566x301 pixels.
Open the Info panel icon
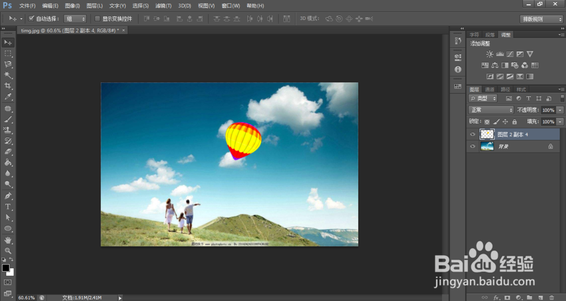[458, 69]
